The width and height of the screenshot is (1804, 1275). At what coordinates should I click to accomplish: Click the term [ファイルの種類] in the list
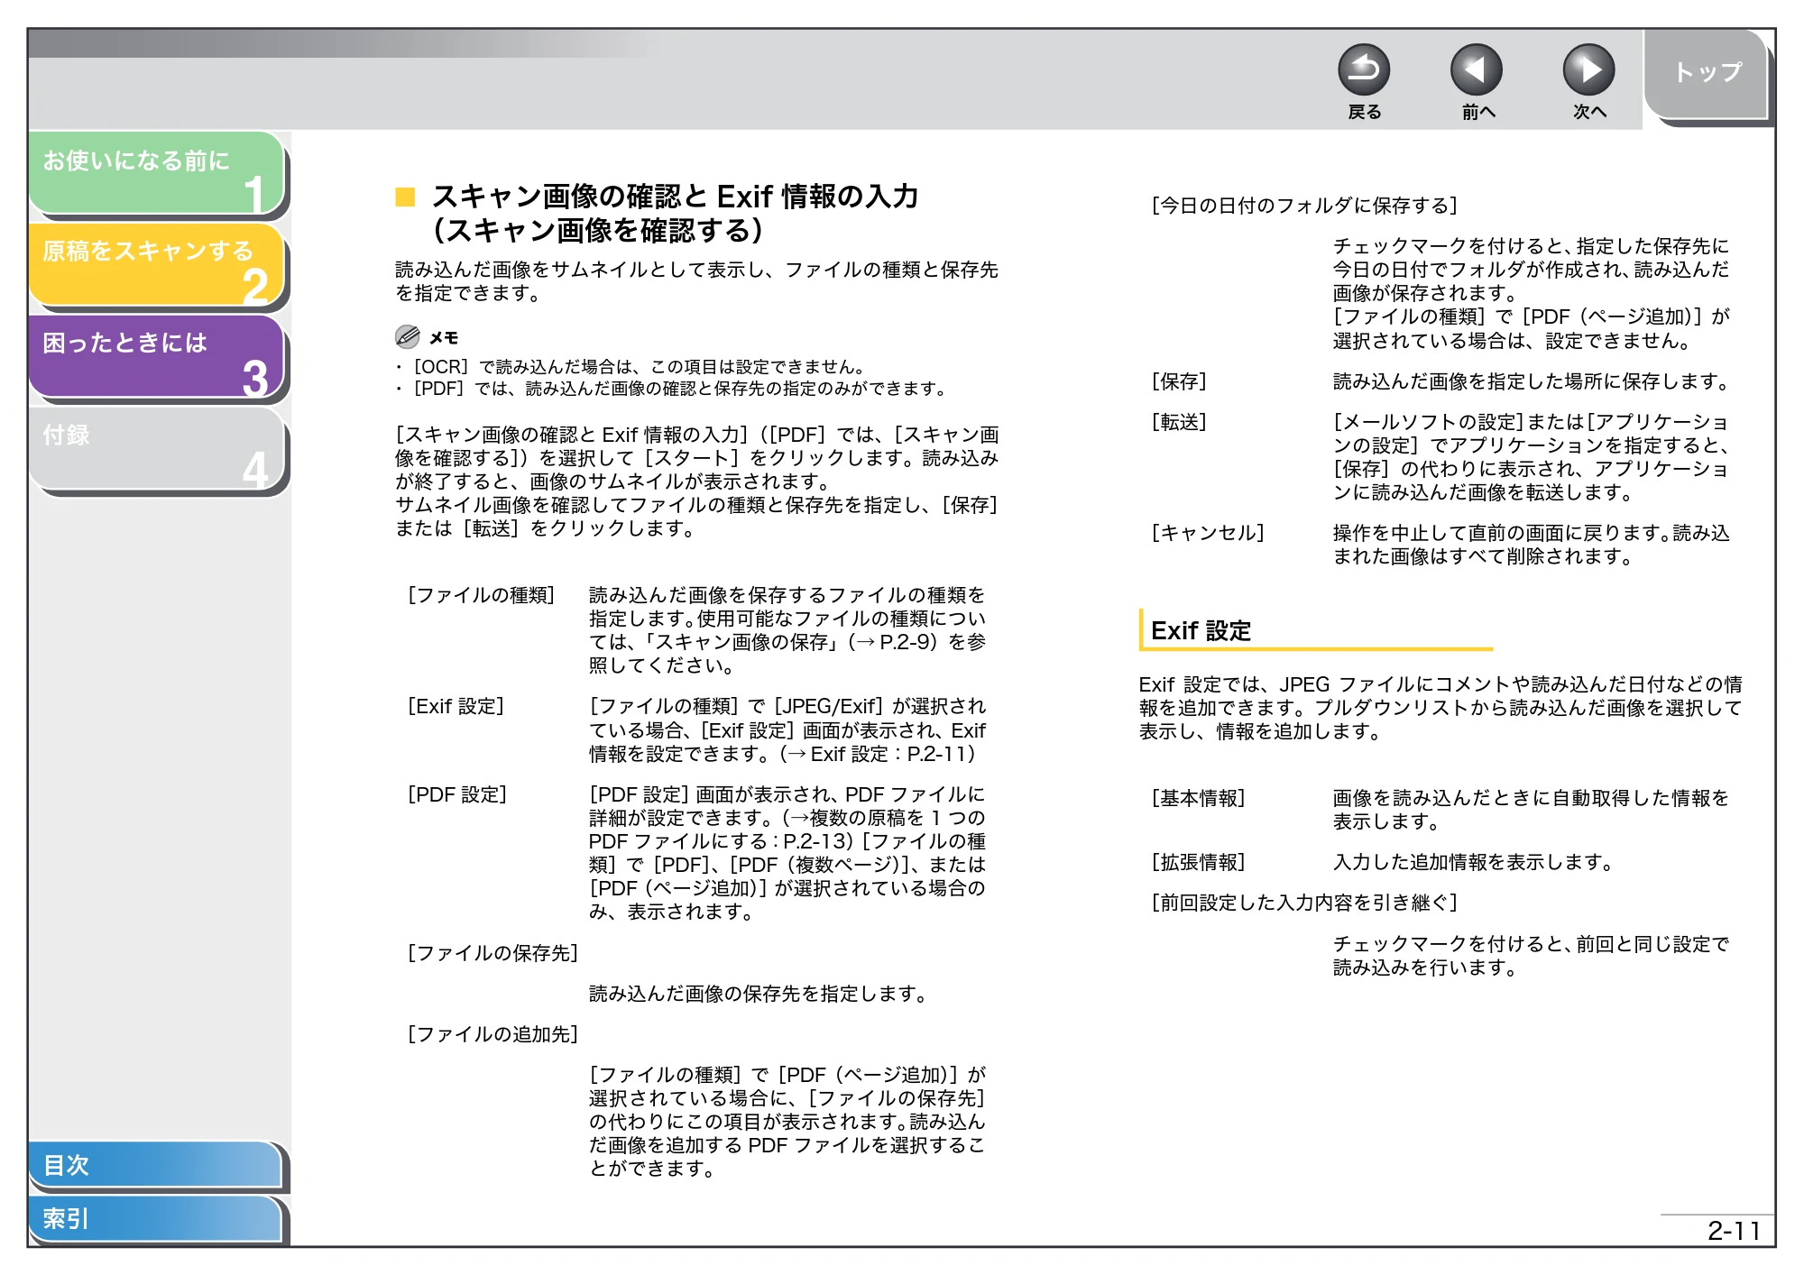pyautogui.click(x=481, y=595)
